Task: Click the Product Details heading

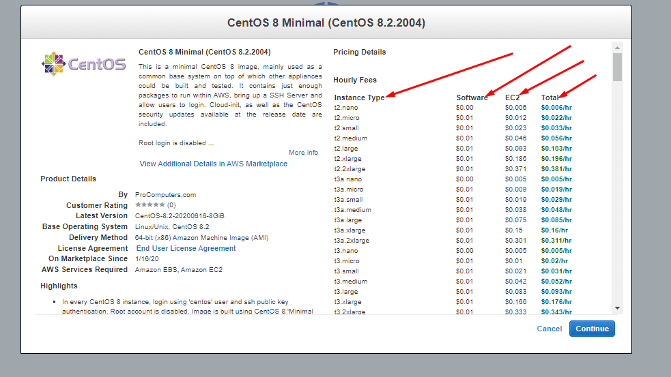Action: [68, 179]
